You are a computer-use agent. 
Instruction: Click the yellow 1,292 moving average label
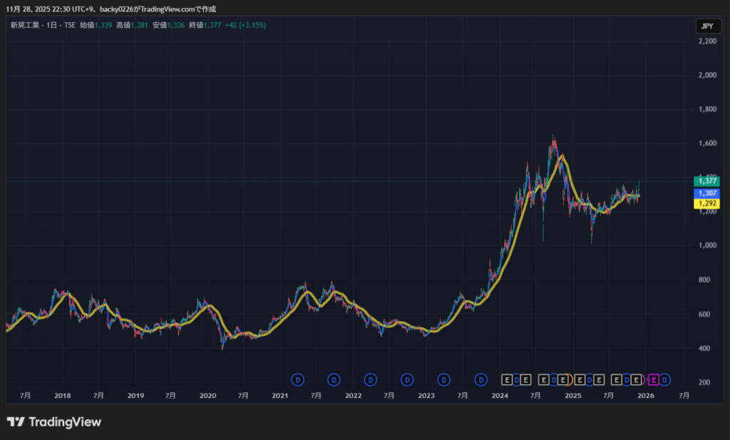pos(706,204)
